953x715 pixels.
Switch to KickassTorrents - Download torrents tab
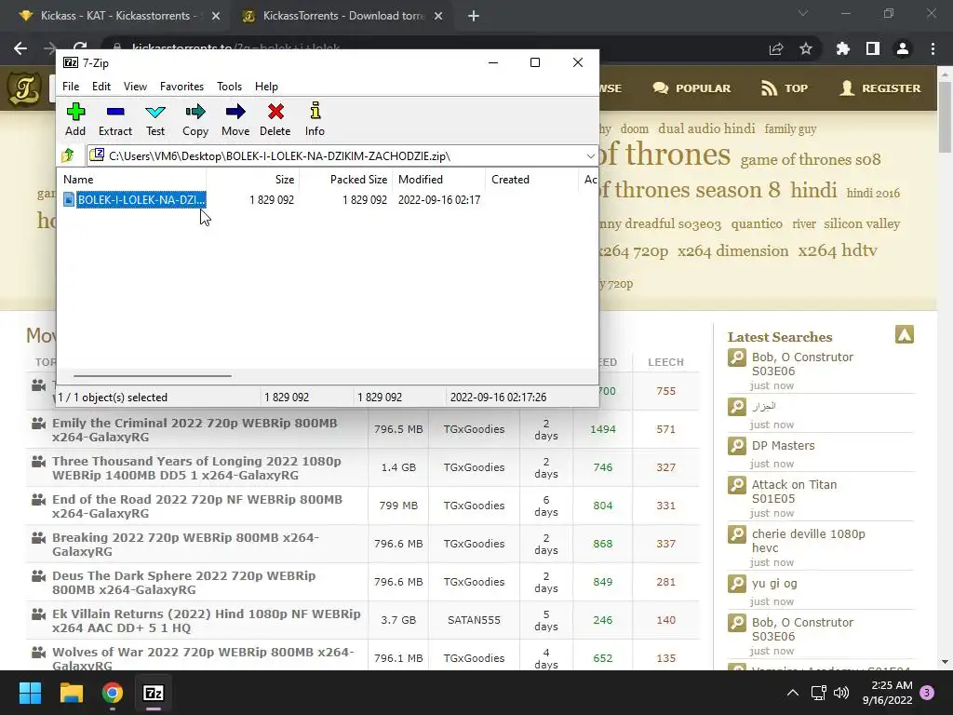pyautogui.click(x=342, y=16)
